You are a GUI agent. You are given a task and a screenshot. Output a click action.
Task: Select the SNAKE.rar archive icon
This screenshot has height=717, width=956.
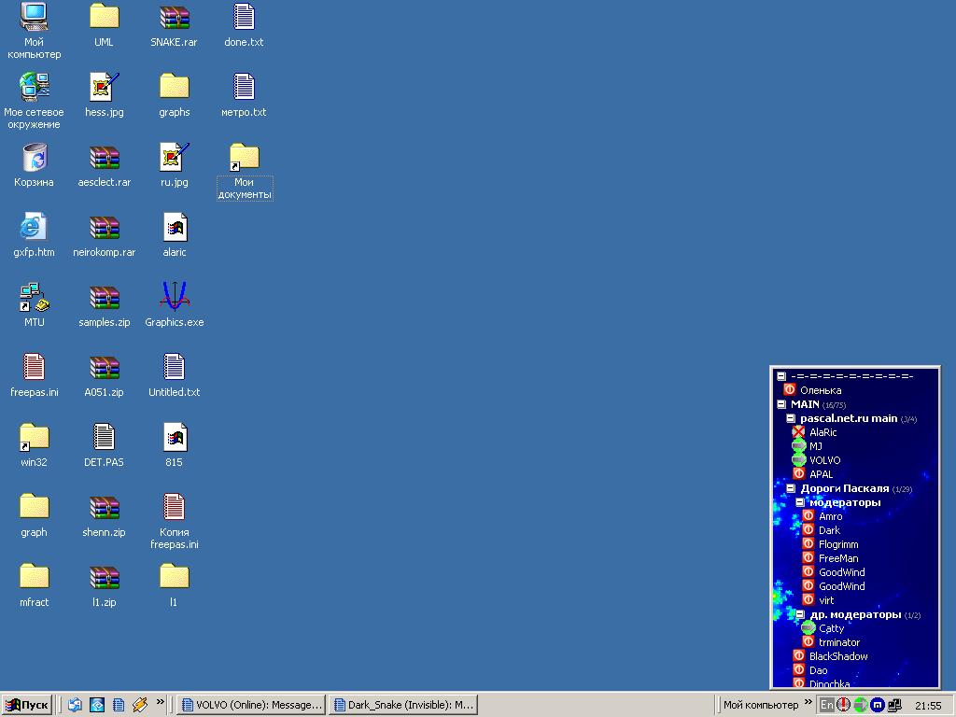tap(174, 18)
